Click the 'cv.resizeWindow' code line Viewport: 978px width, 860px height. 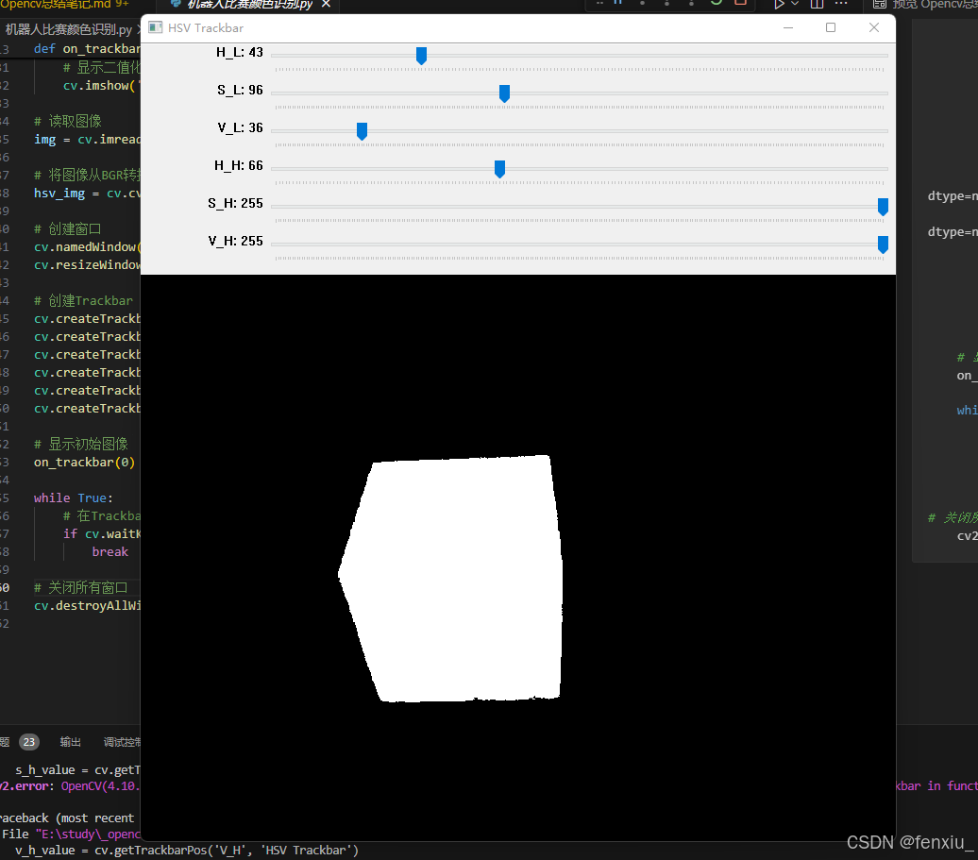pyautogui.click(x=87, y=265)
